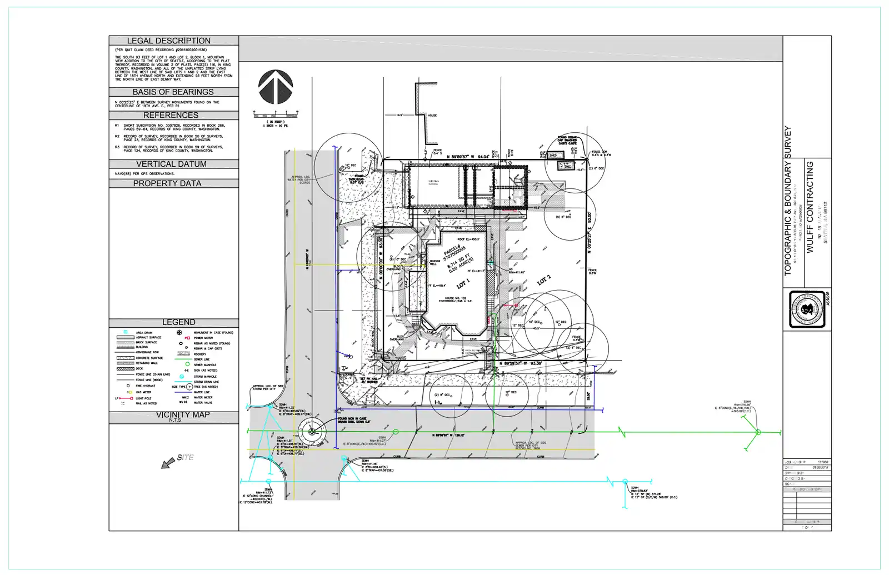Click the HOUSE NO. 102 footprint label
This screenshot has height=575, width=889.
click(455, 299)
